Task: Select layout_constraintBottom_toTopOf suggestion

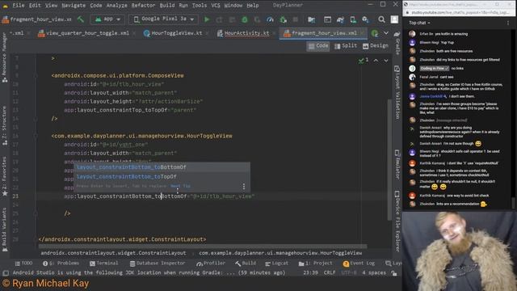Action: click(x=162, y=176)
